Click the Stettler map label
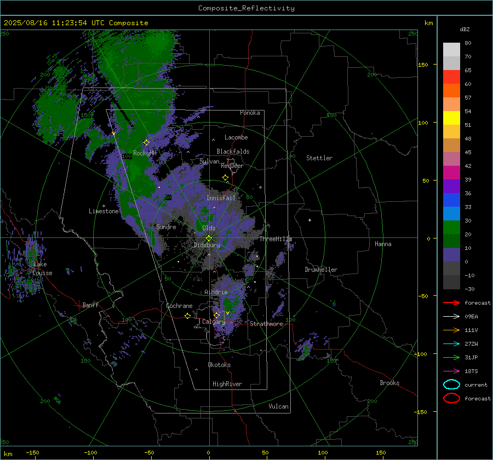This screenshot has height=460, width=493. tap(319, 158)
